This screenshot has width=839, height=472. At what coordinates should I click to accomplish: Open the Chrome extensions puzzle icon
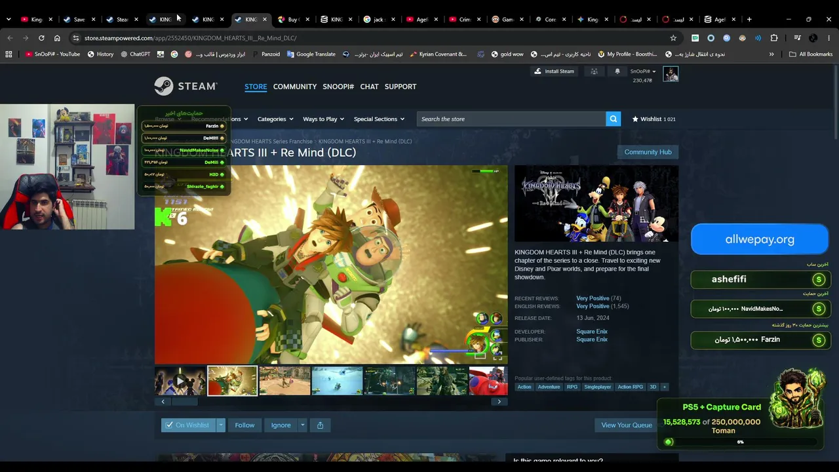pyautogui.click(x=774, y=38)
